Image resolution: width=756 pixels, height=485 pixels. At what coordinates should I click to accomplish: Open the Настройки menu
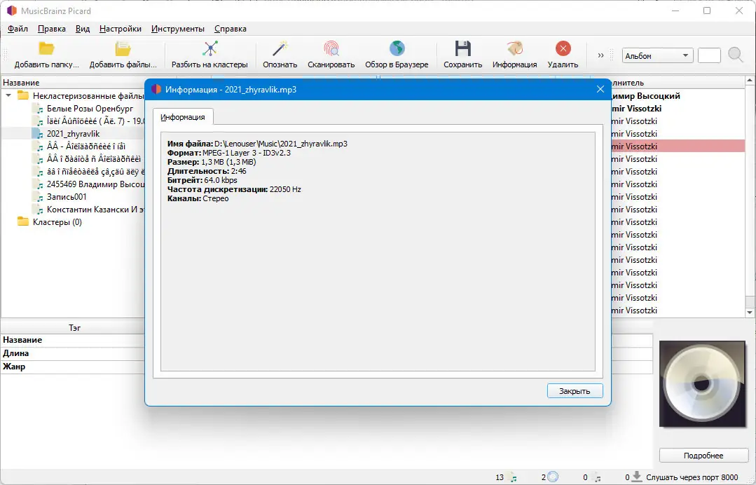point(120,29)
